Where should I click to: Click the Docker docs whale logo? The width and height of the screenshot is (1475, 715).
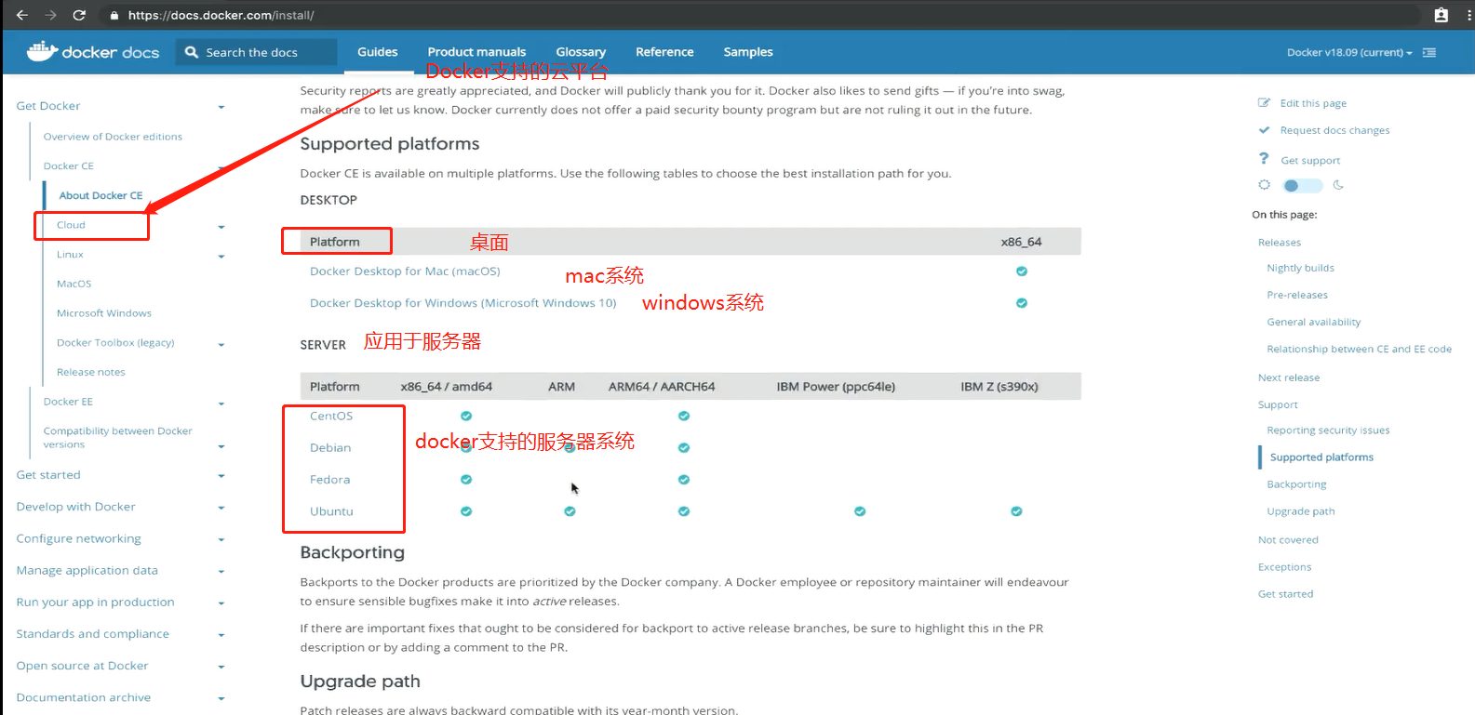click(42, 51)
